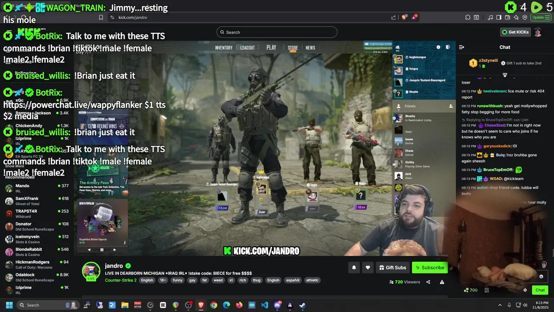
Task: Bookmark this page in the browser
Action: [x=101, y=17]
